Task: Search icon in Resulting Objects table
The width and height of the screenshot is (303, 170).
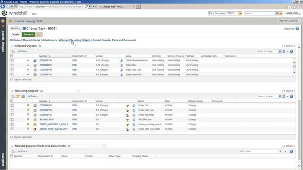Action: point(279,96)
